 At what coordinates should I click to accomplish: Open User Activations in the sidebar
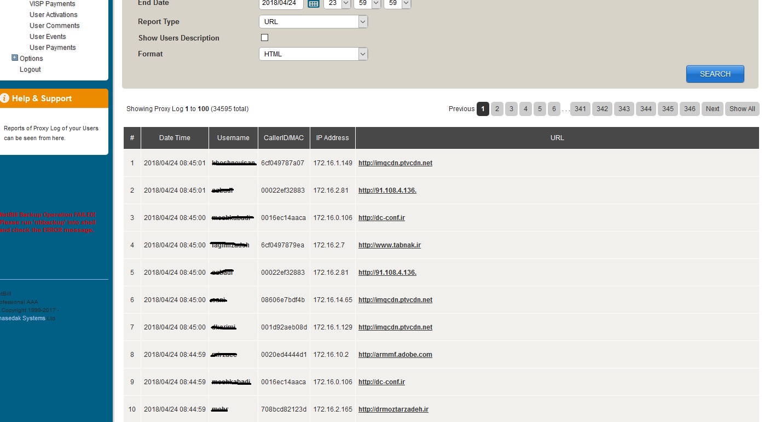click(x=54, y=15)
